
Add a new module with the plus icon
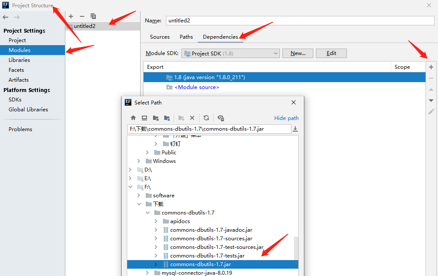click(70, 16)
